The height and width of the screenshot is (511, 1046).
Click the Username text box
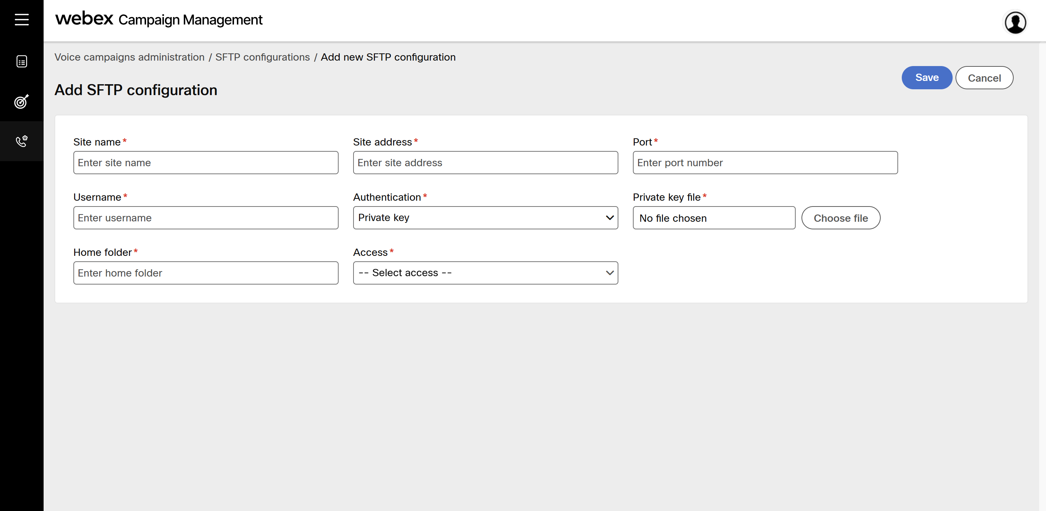click(x=206, y=218)
